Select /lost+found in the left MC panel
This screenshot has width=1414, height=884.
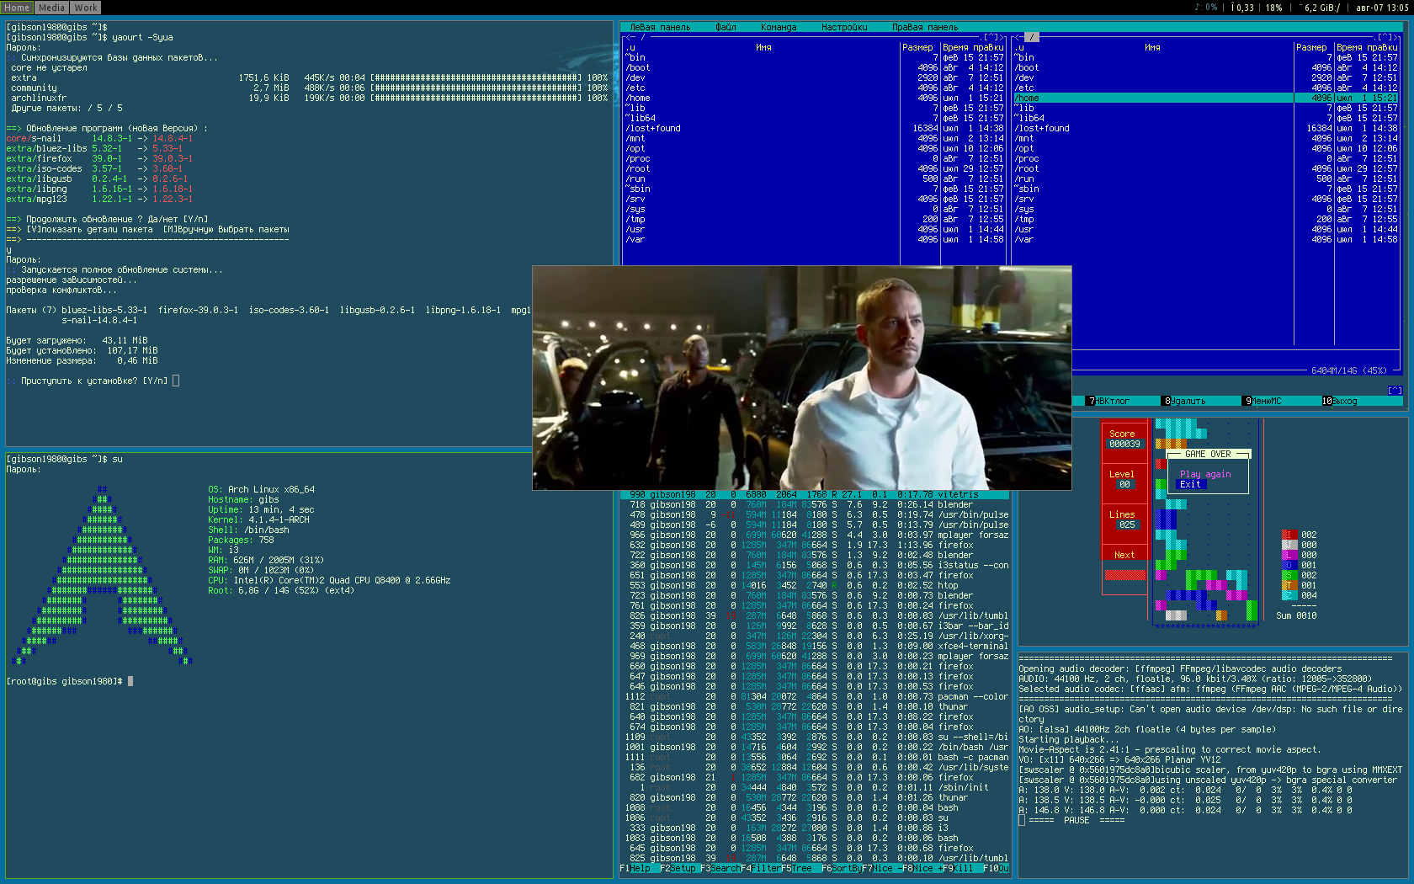[815, 128]
